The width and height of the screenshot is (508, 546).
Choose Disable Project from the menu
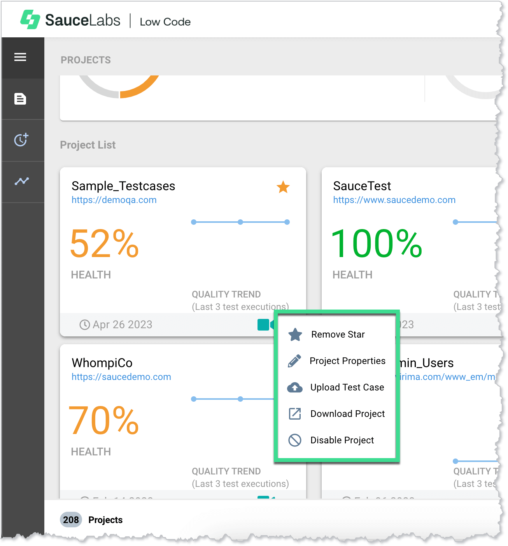click(x=342, y=440)
